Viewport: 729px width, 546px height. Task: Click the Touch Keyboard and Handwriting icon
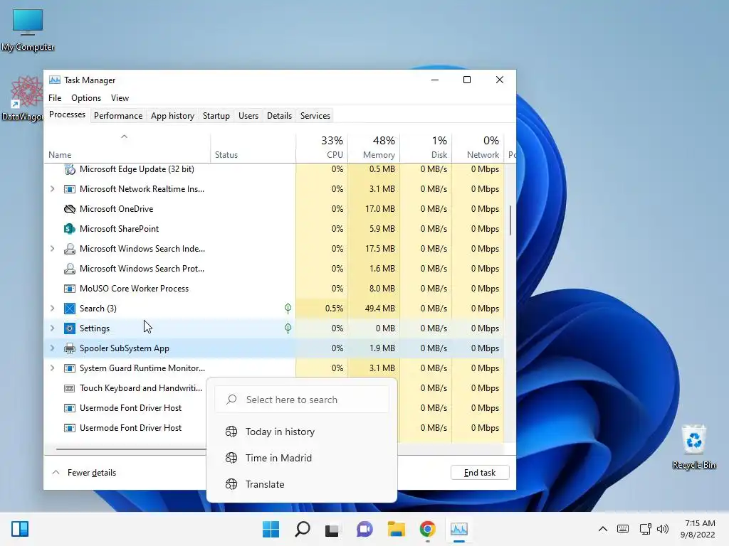point(70,388)
